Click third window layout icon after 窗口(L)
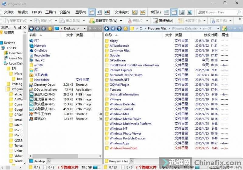Screen dimensions: 243x170 (182, 12)
